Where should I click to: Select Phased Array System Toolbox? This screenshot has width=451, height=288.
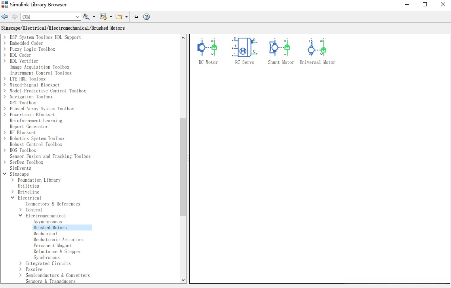point(42,109)
